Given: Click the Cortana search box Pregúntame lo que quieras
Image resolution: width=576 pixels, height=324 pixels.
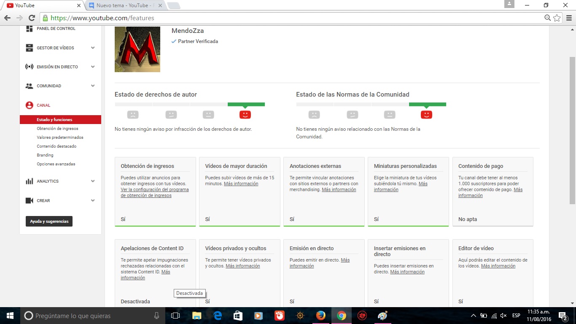Looking at the screenshot, I should click(93, 316).
